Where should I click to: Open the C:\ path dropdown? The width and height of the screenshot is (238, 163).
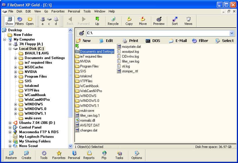232,33
